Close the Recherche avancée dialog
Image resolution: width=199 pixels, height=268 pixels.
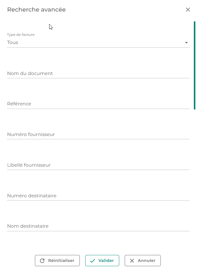[188, 10]
